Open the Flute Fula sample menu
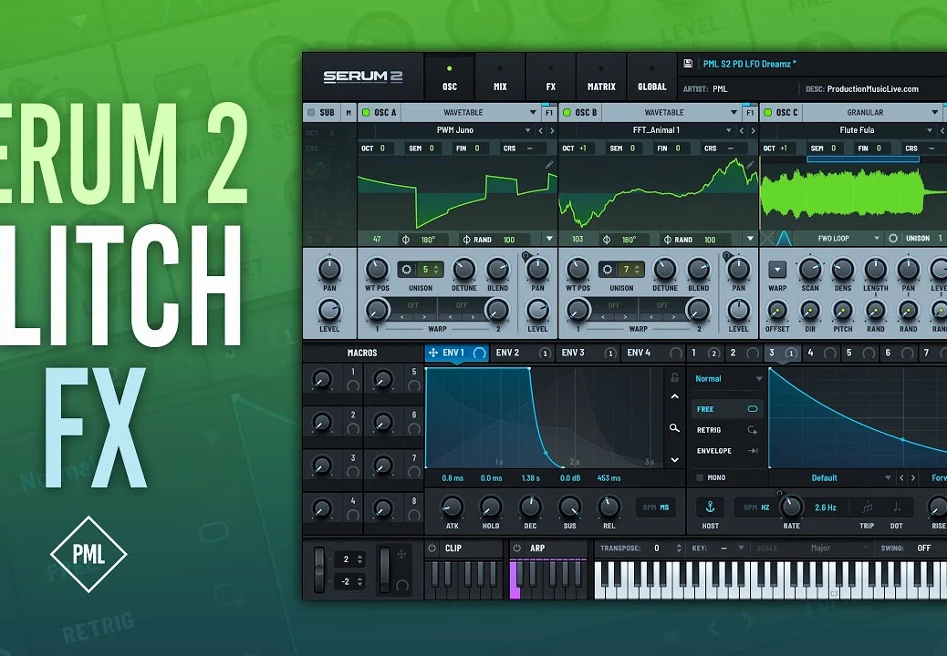This screenshot has height=656, width=947. [x=857, y=130]
